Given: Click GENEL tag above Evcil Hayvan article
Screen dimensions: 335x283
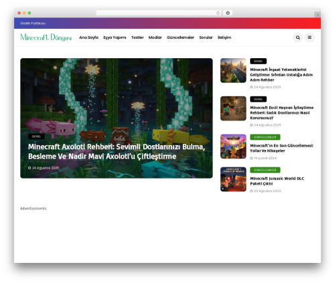Looking at the screenshot, I should coord(258,99).
